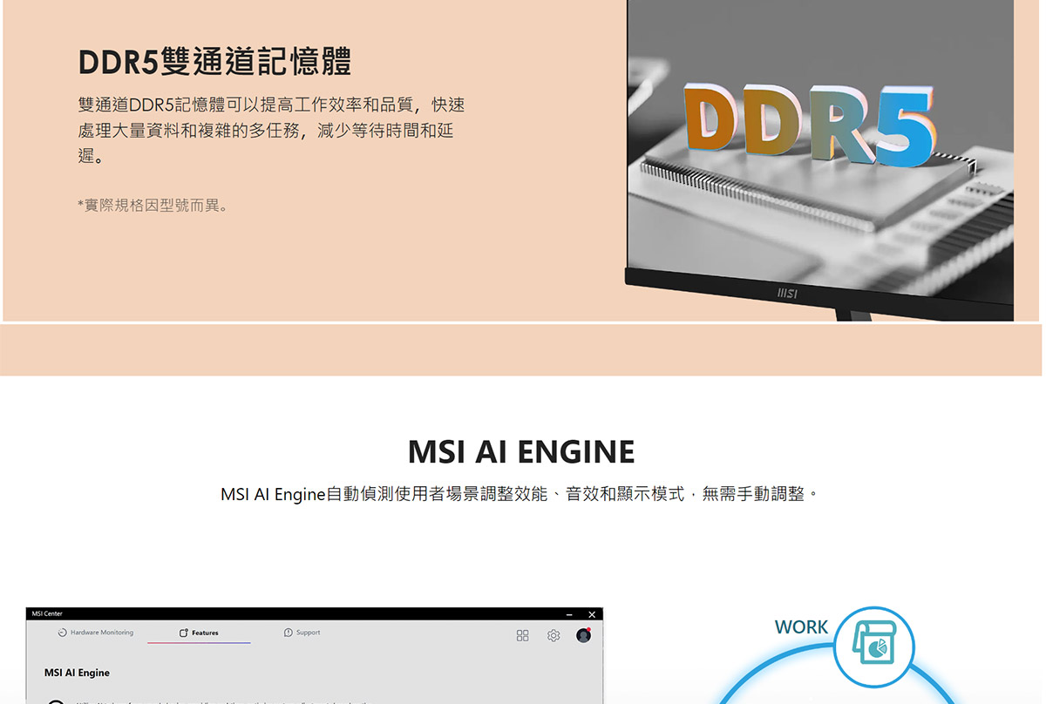Click the 雙通道DDR5記憶體可以提高 description paragraph
Screen dimensions: 1046x704
(271, 132)
